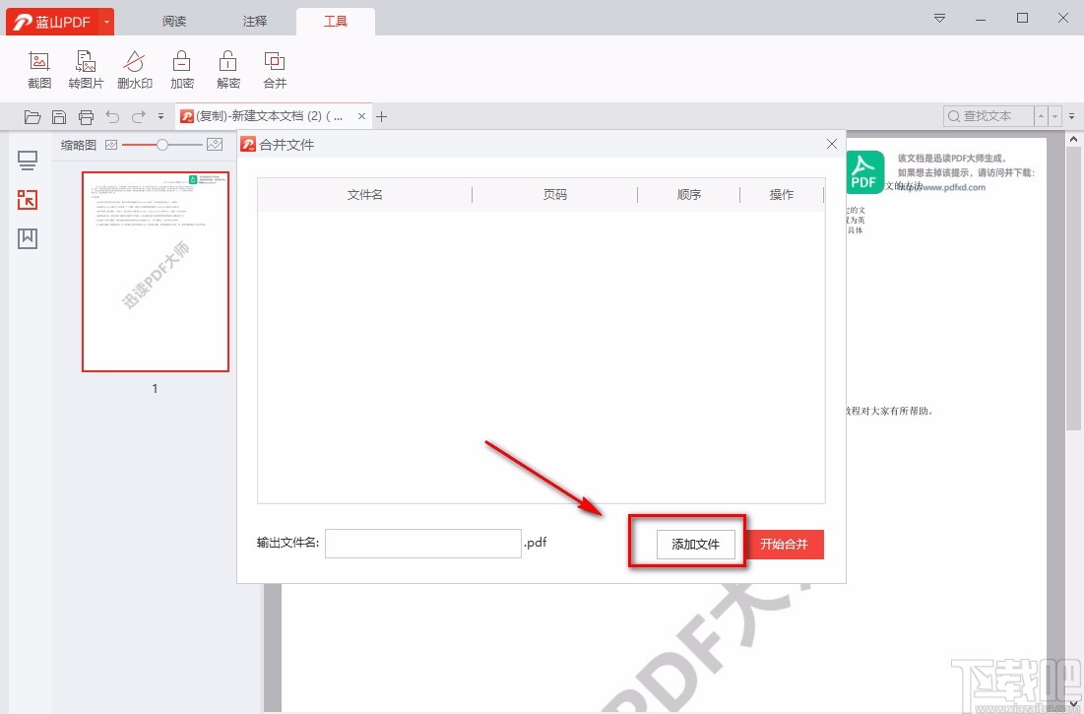
Task: Redo the last action
Action: [138, 117]
